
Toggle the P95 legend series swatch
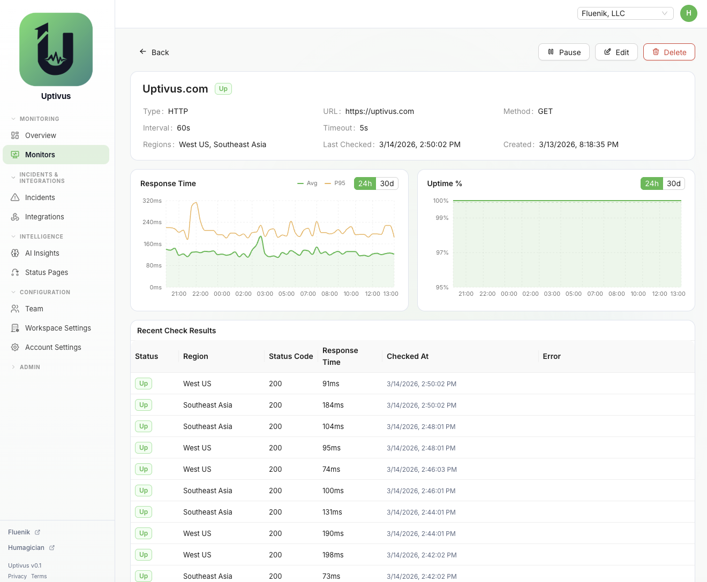click(328, 183)
